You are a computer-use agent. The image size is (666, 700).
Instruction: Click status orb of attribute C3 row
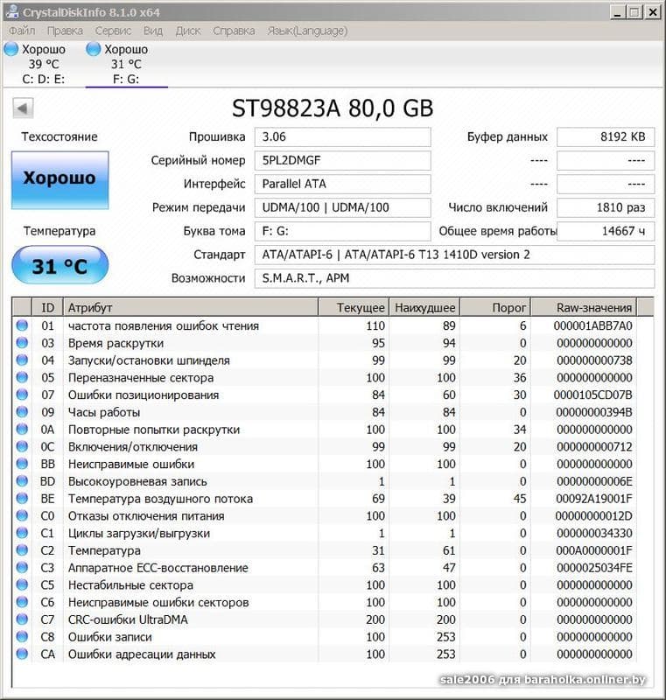tap(22, 567)
